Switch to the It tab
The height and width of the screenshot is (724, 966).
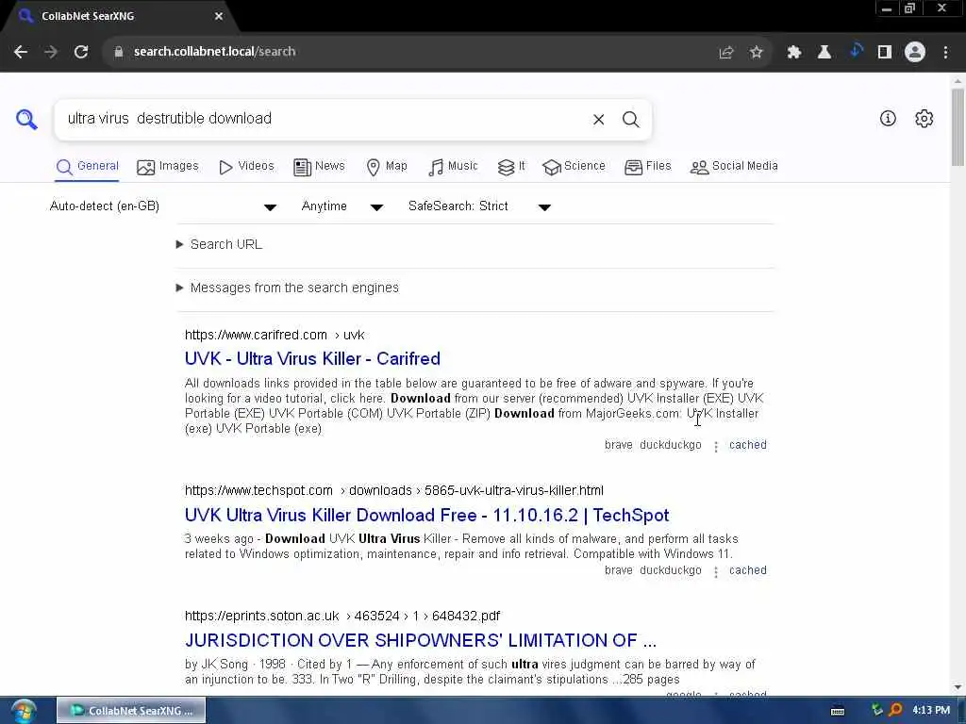pos(511,166)
